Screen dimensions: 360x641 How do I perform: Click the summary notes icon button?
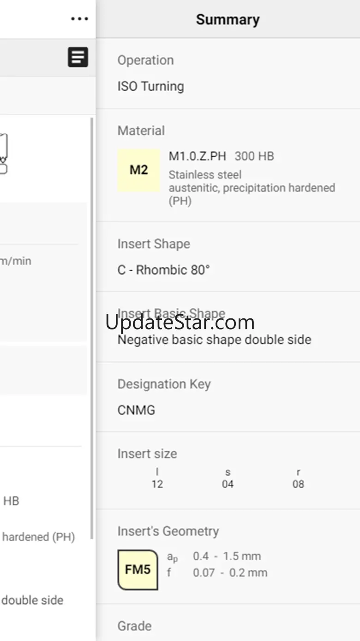(x=78, y=58)
